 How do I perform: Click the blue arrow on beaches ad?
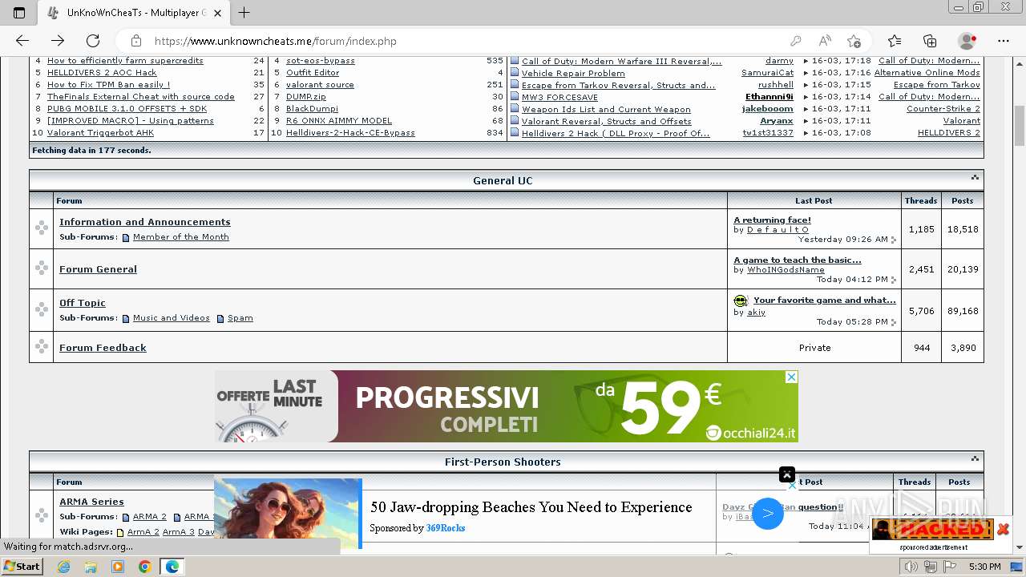(x=767, y=514)
